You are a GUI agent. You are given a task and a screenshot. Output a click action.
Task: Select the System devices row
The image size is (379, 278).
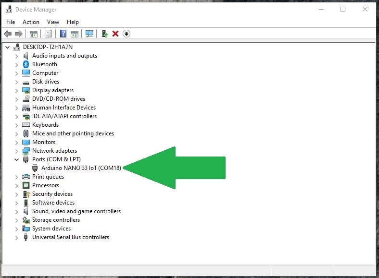(x=51, y=229)
